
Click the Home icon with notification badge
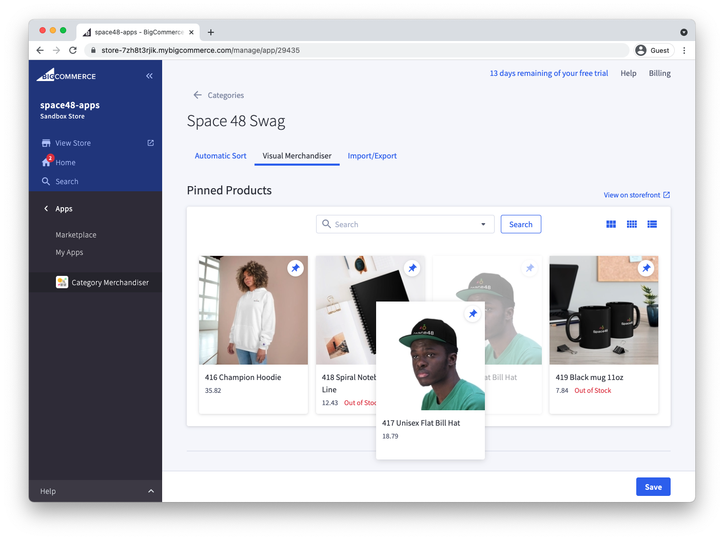pyautogui.click(x=47, y=161)
